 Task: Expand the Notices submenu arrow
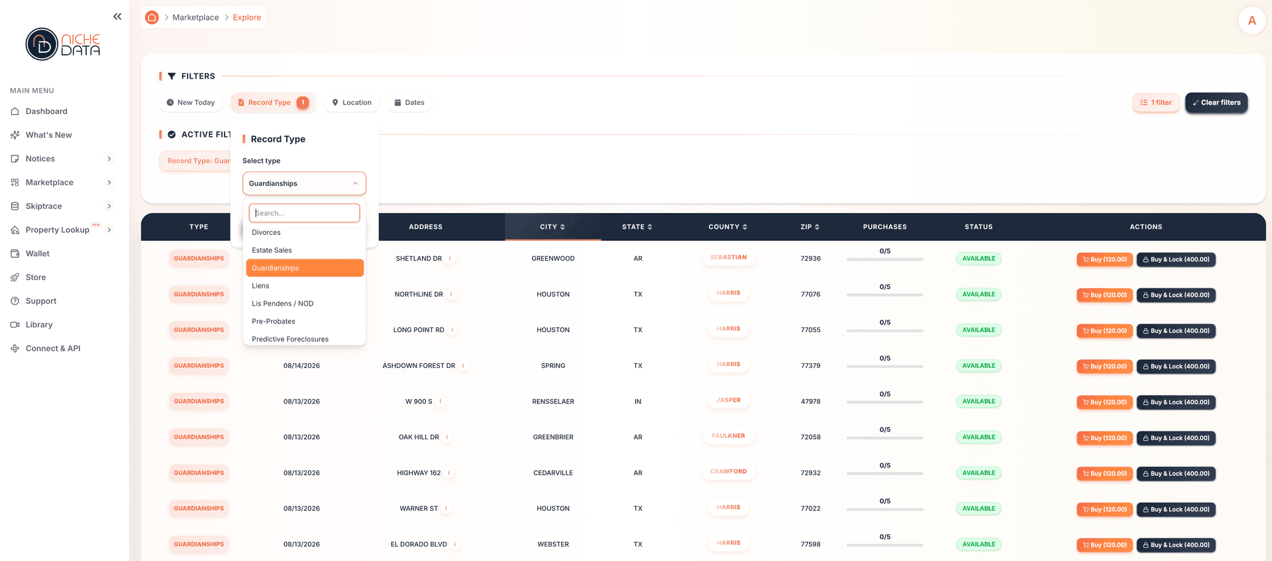(109, 159)
